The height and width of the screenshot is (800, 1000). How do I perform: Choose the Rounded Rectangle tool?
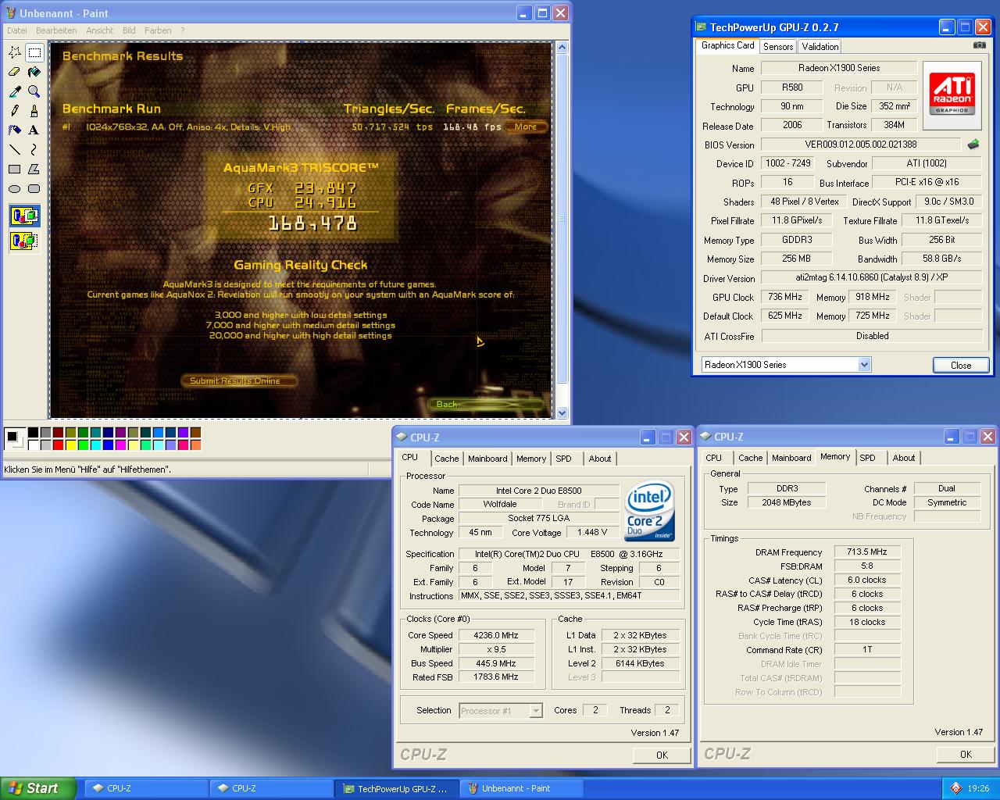34,188
